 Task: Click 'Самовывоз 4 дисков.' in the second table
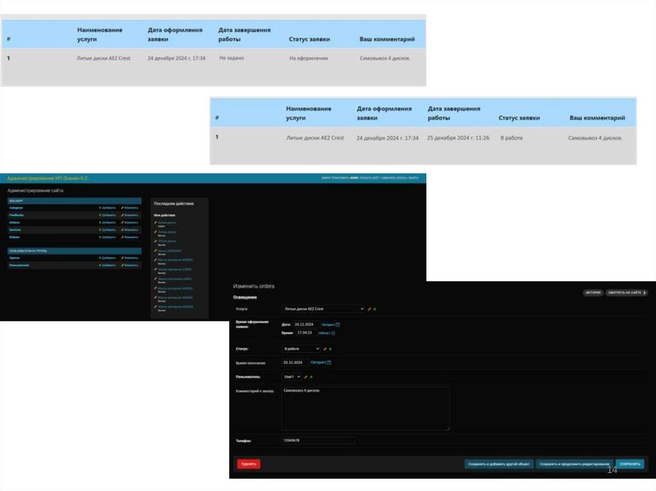(x=595, y=138)
